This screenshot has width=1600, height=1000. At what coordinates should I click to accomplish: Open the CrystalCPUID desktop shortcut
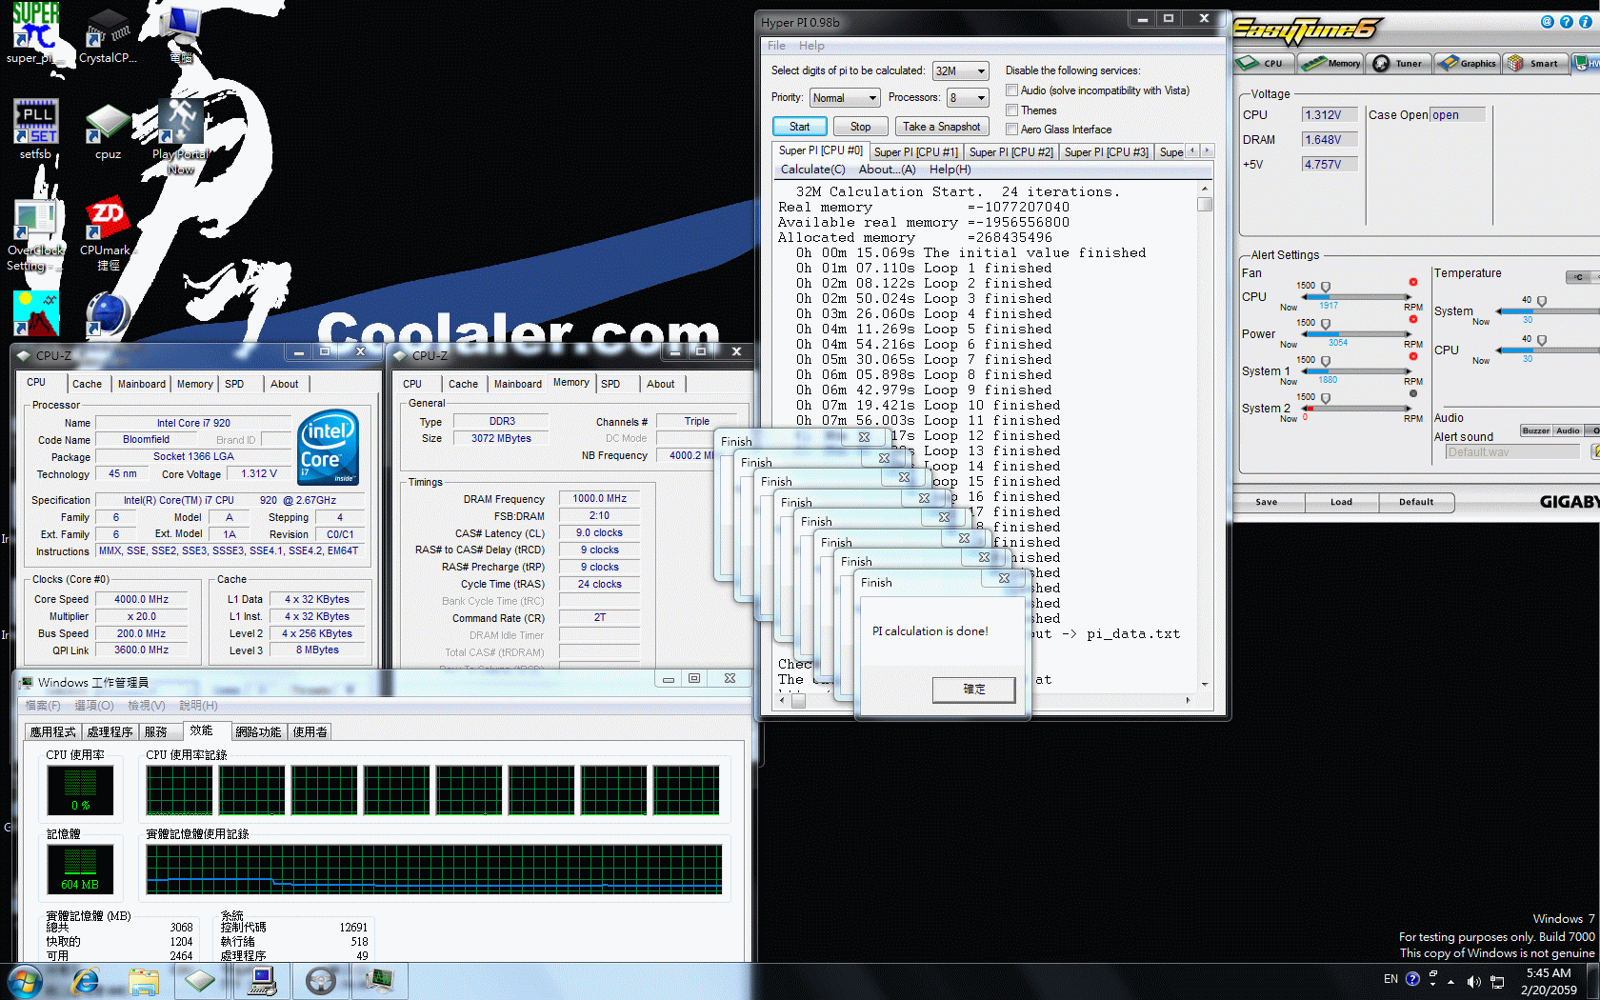tap(108, 34)
